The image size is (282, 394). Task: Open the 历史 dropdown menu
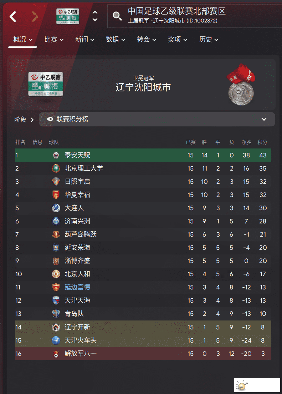(209, 40)
